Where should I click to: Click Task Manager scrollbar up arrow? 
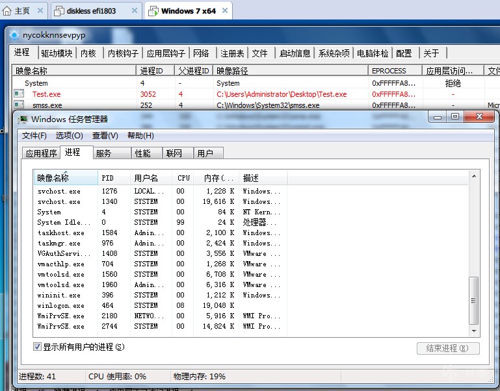pyautogui.click(x=474, y=176)
